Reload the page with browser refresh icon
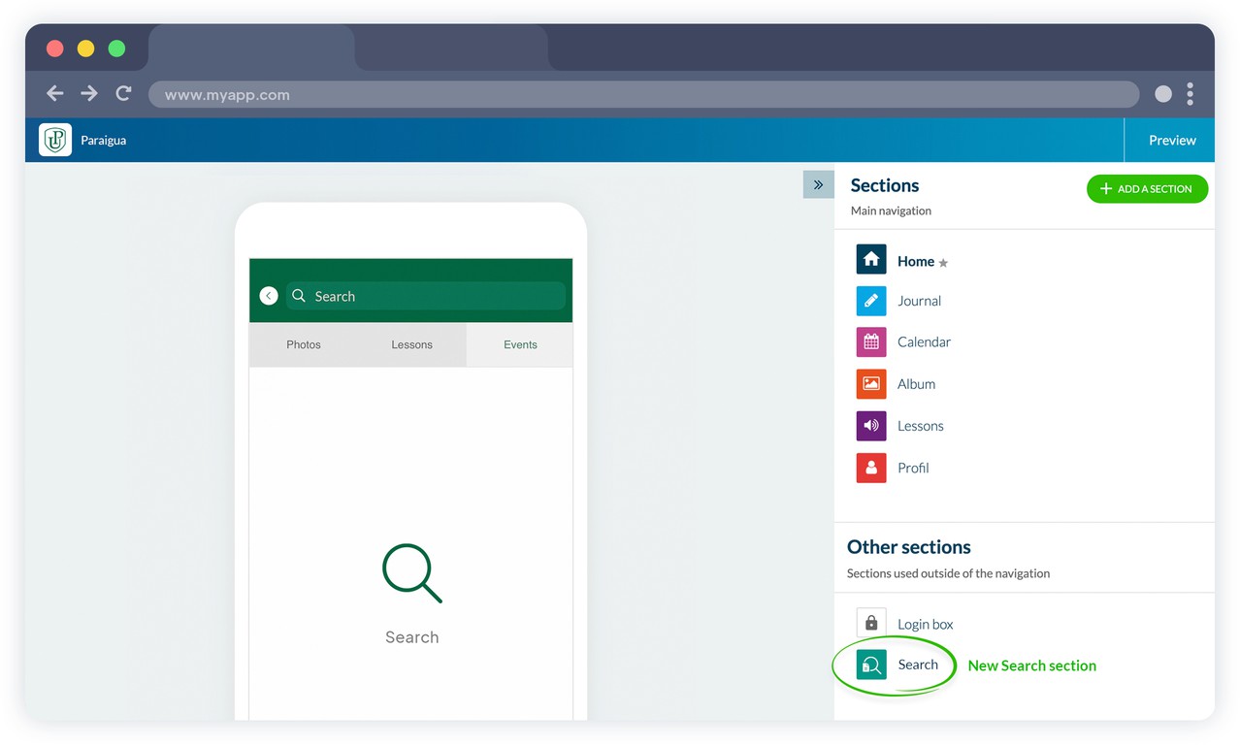Screen dimensions: 1240x746 [x=123, y=93]
